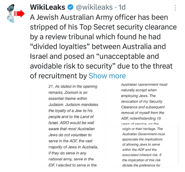
Task: Click the 'of recruitment by' text
Action: tap(59, 76)
